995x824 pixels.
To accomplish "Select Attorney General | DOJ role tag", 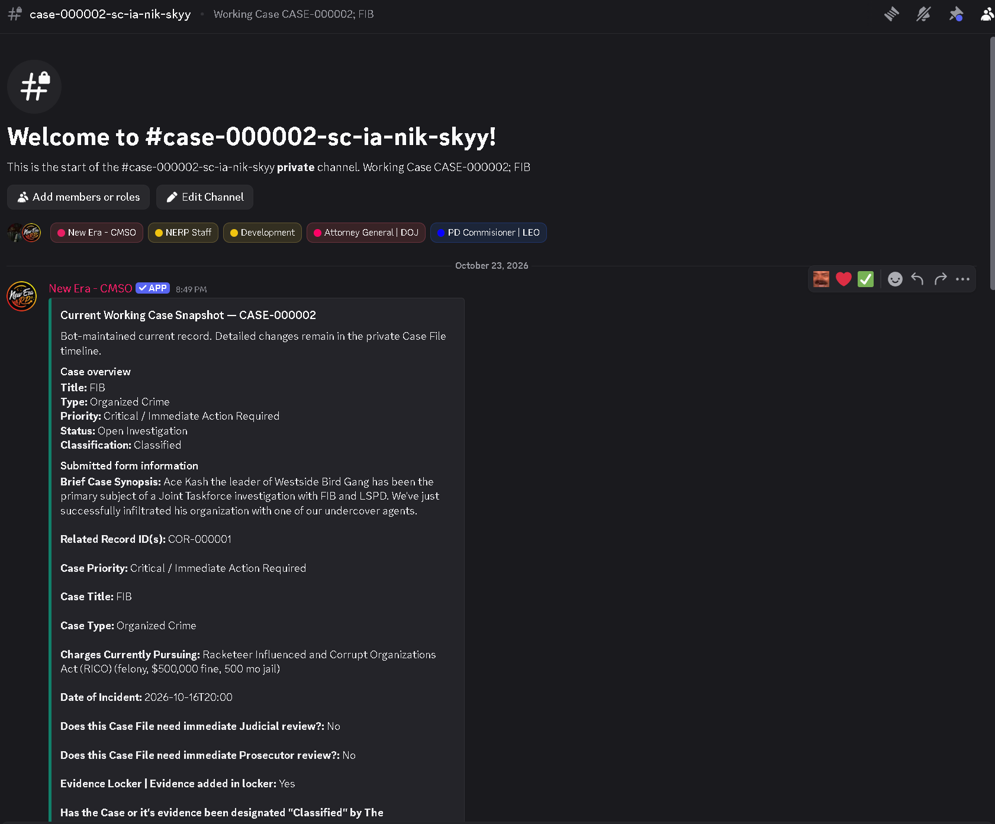I will pyautogui.click(x=366, y=233).
